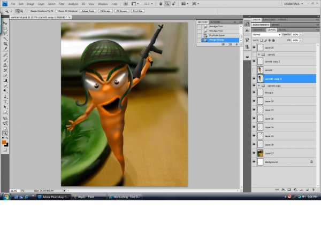321x234 pixels.
Task: Open the Image menu
Action: [30, 4]
